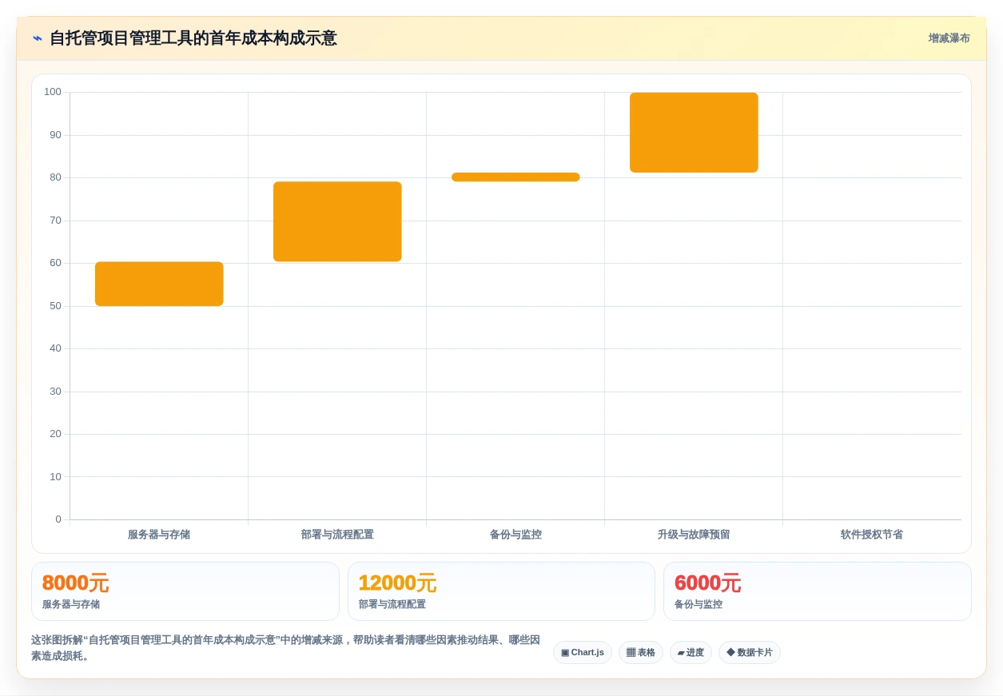Click the 表格 tag chip

[x=641, y=652]
